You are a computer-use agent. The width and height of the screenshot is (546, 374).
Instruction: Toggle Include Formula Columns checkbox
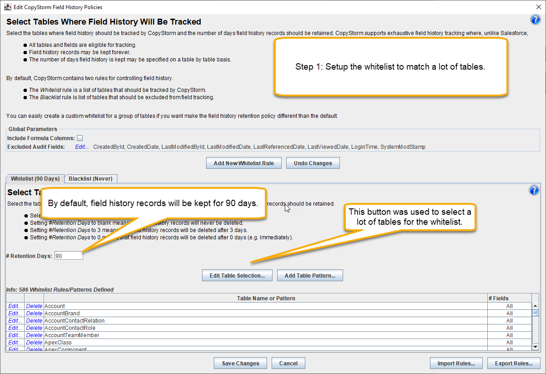point(80,138)
